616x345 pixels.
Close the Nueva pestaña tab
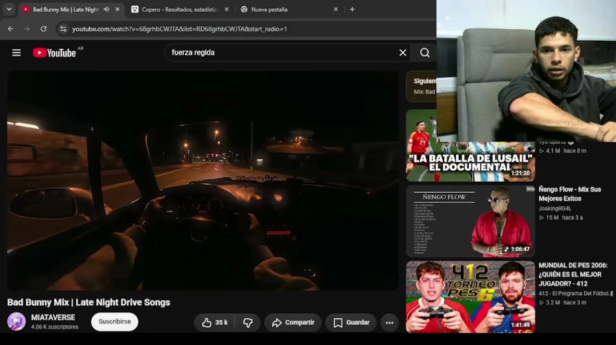point(336,9)
